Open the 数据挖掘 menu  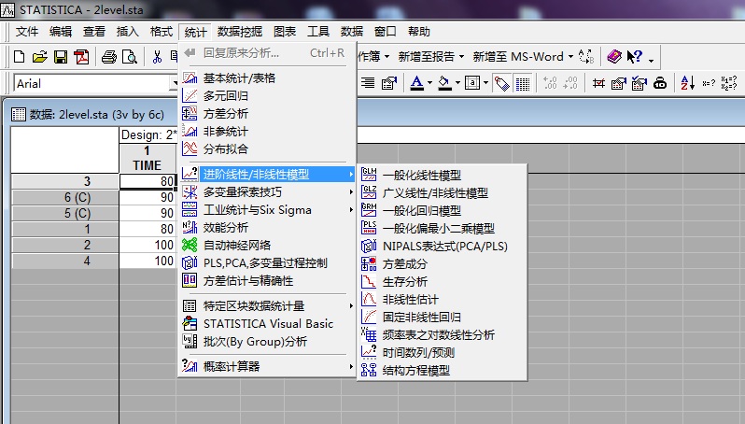[x=239, y=32]
